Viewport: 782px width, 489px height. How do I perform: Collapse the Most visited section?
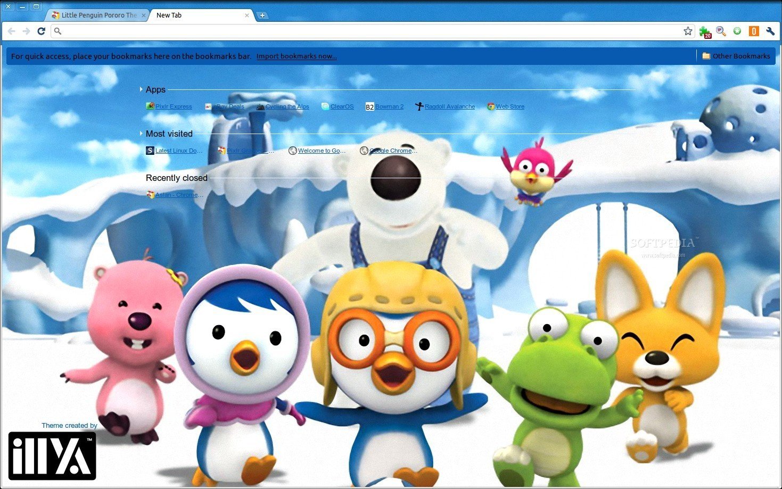pos(141,134)
